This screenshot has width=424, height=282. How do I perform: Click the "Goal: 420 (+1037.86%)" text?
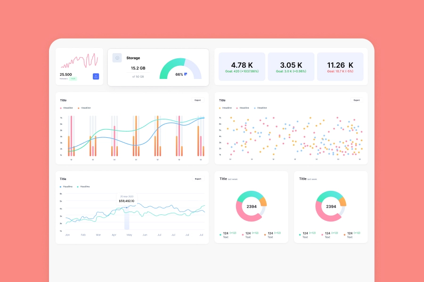242,71
